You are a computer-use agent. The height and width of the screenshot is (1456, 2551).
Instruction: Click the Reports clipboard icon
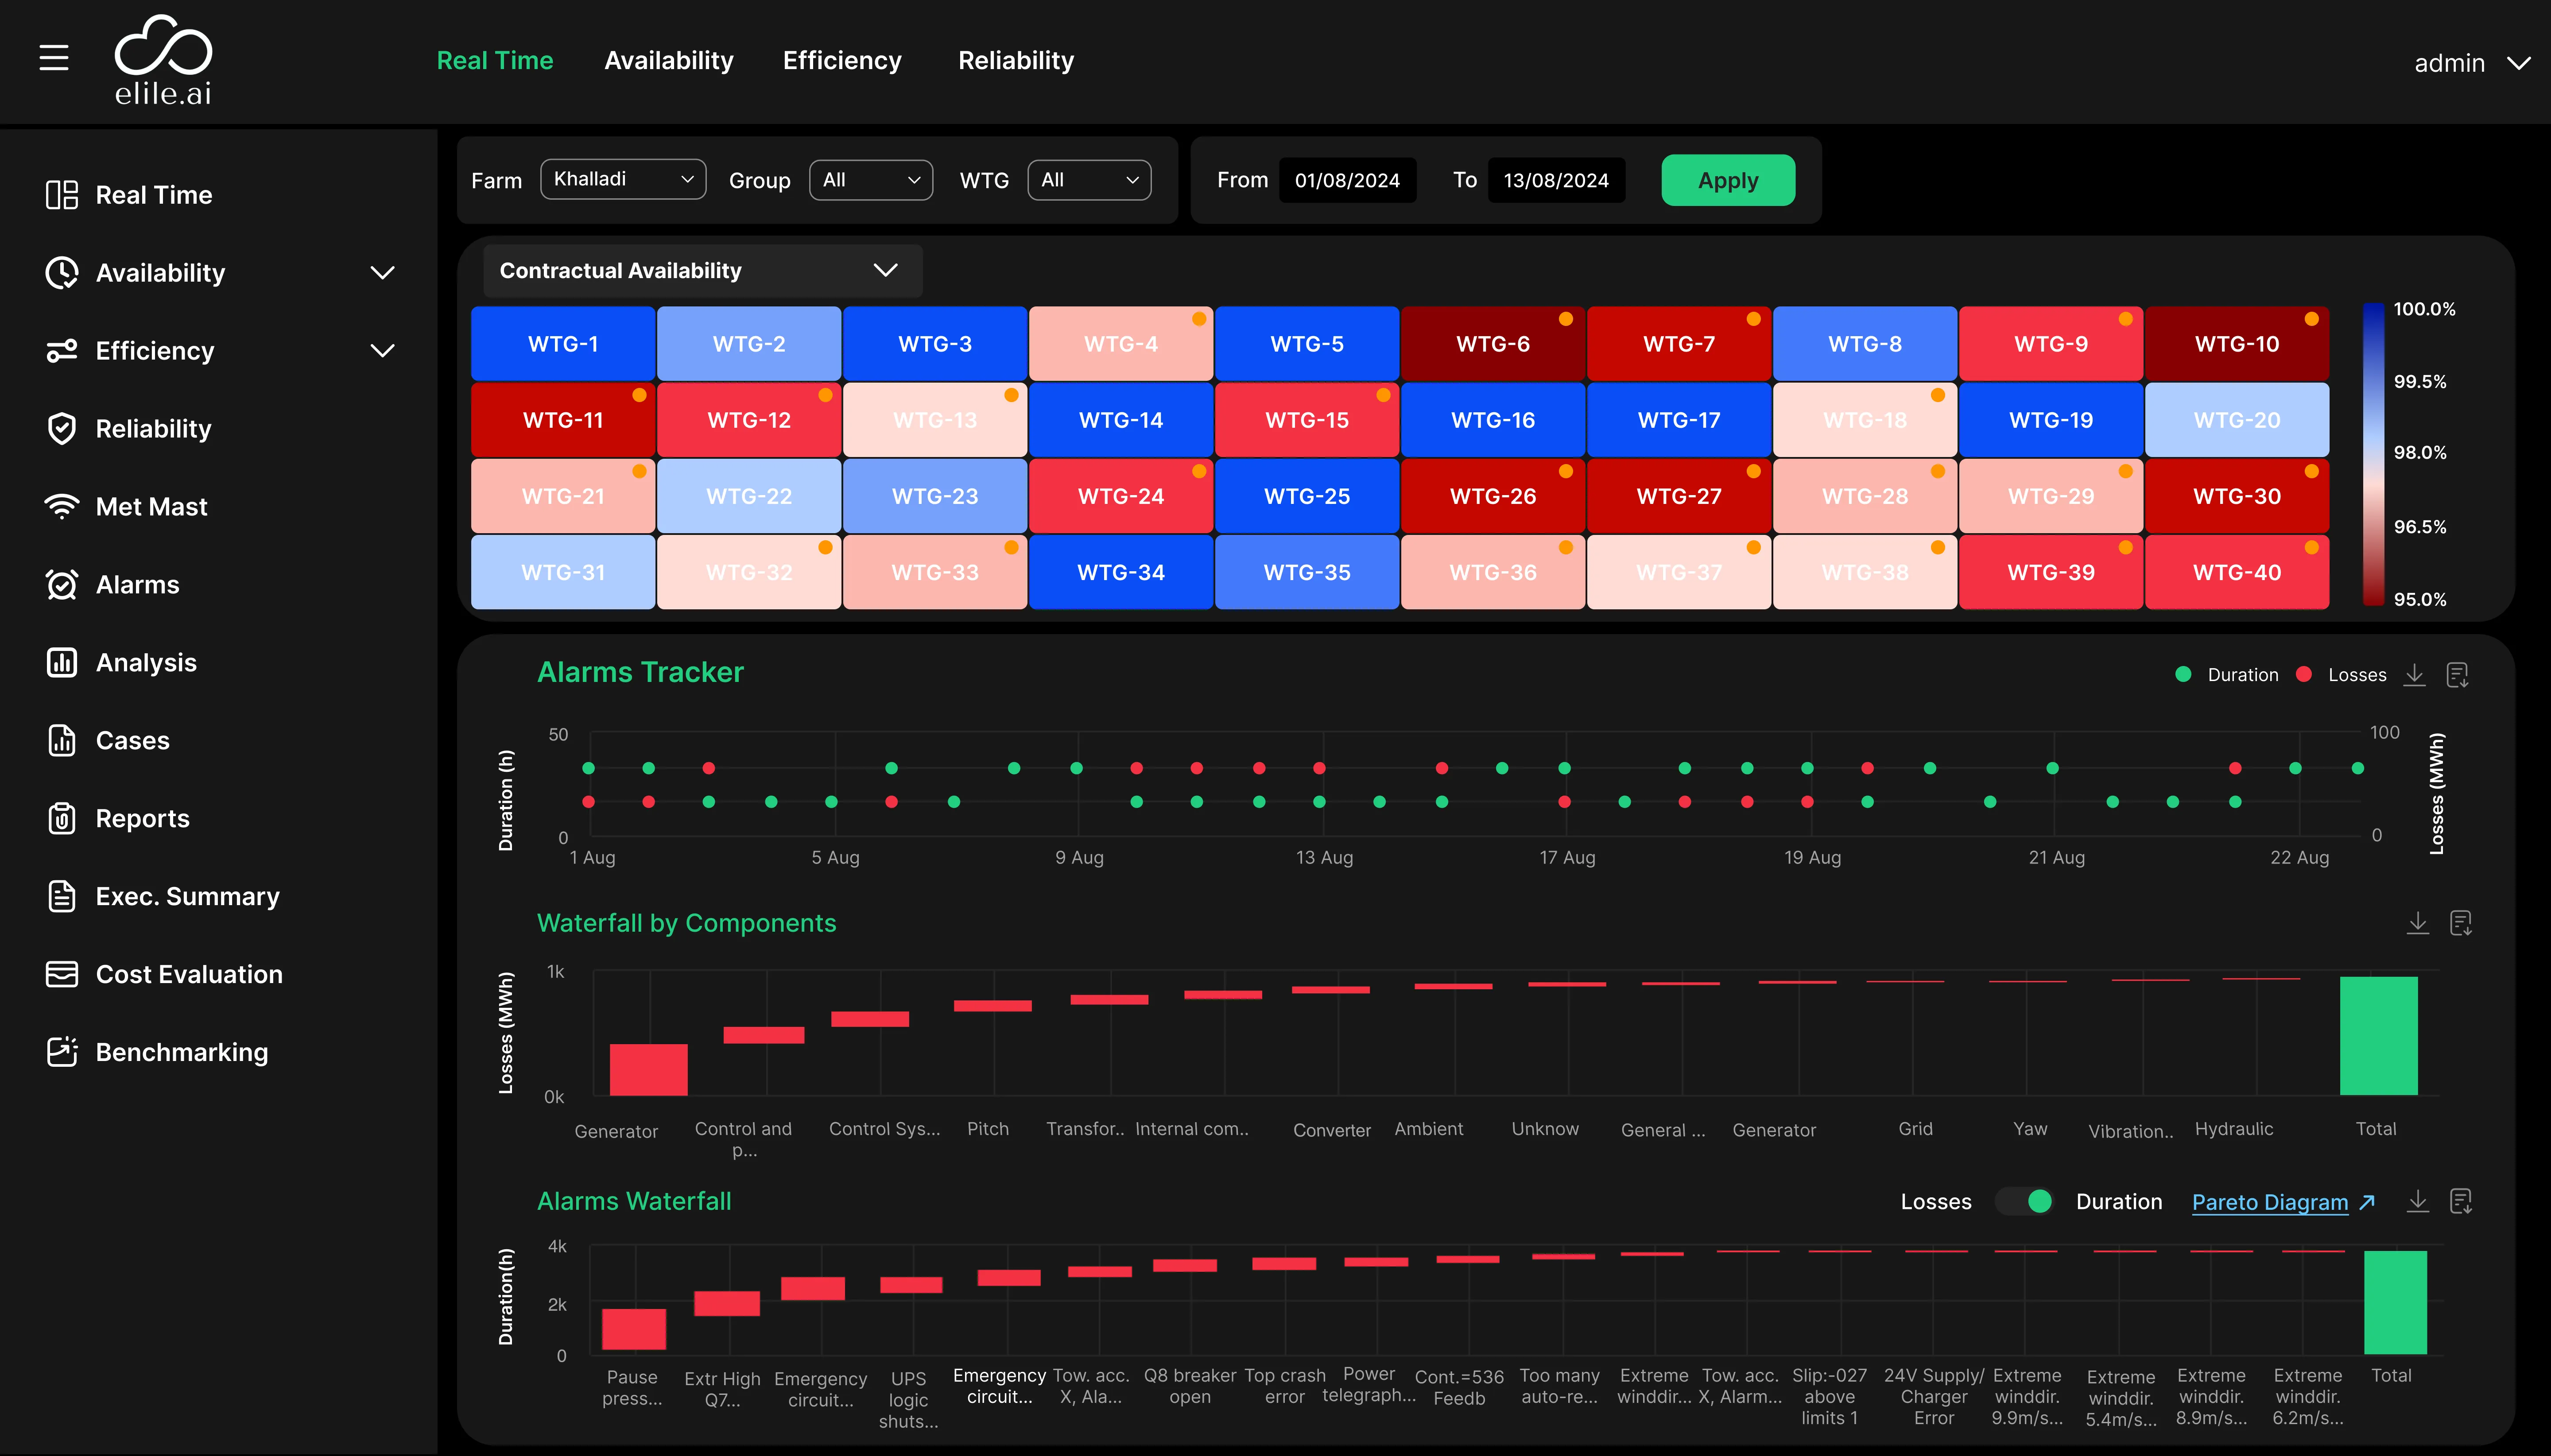click(62, 819)
